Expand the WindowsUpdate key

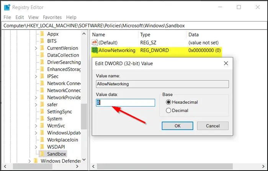click(36, 133)
